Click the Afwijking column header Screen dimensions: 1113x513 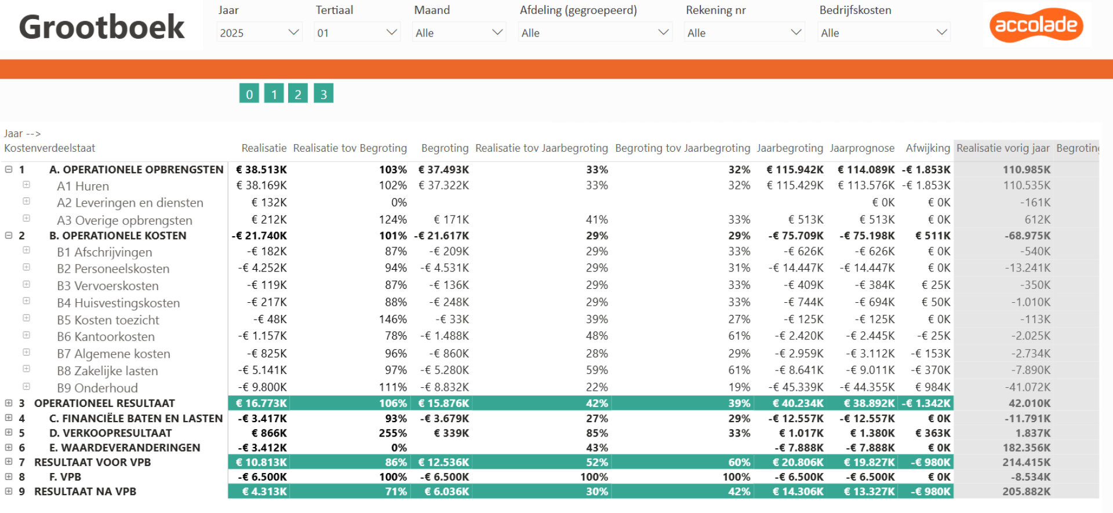927,148
